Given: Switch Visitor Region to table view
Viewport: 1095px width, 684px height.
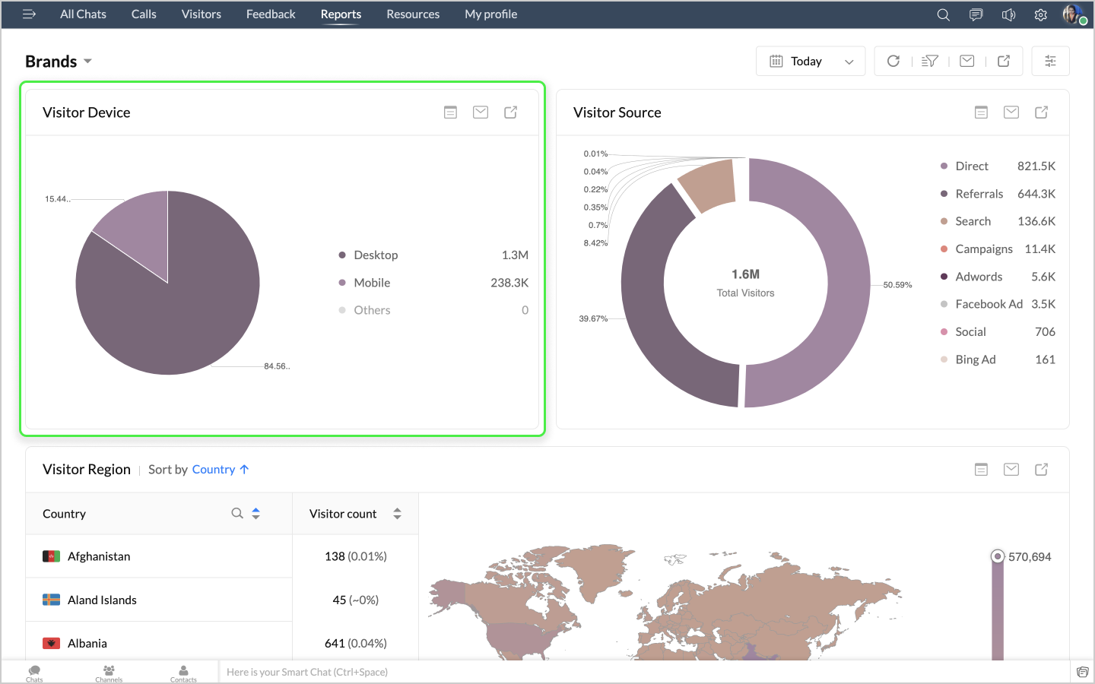Looking at the screenshot, I should (x=981, y=470).
